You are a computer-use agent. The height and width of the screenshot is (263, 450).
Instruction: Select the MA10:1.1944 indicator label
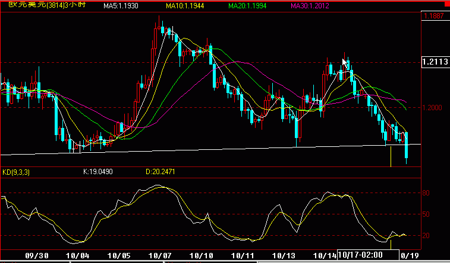(185, 6)
